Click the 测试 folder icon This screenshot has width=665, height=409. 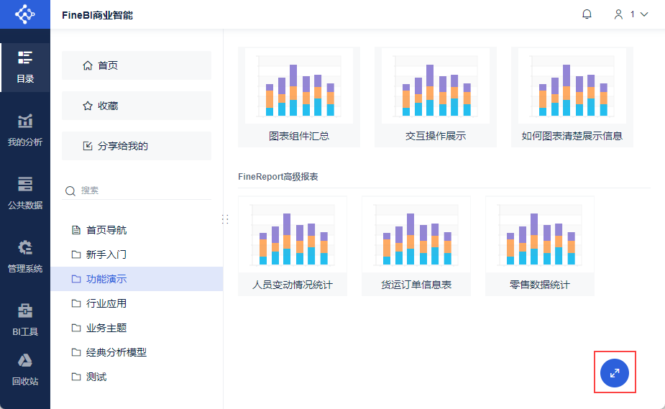(76, 377)
